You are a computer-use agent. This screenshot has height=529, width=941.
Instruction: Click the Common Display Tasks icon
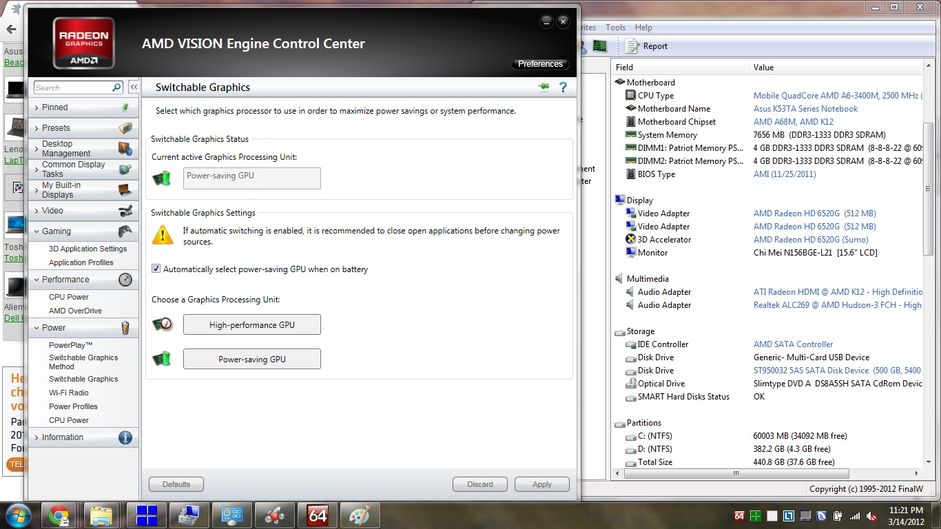pos(125,169)
